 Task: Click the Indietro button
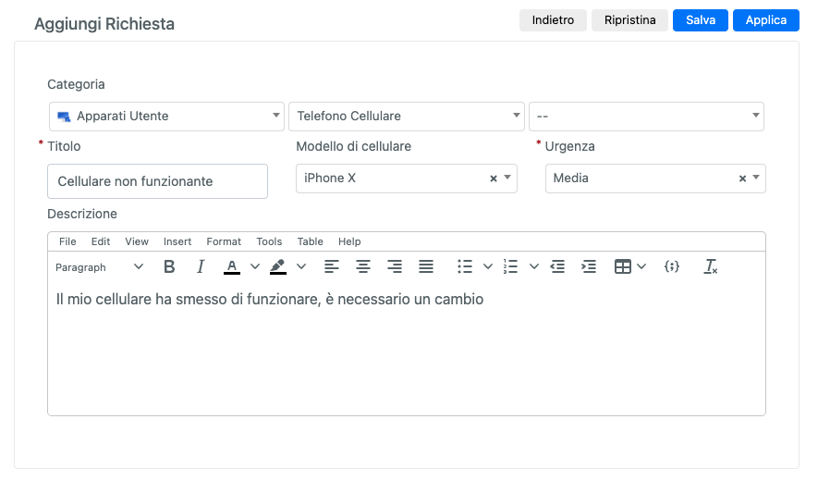tap(553, 20)
